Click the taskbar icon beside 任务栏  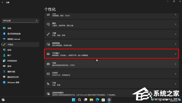(x=48, y=74)
